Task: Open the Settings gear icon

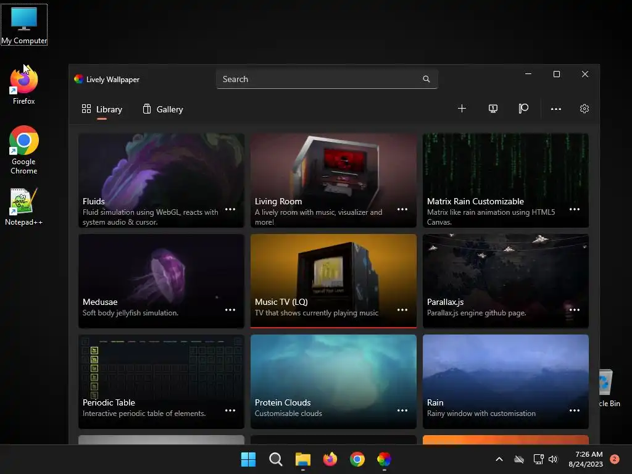Action: point(584,109)
